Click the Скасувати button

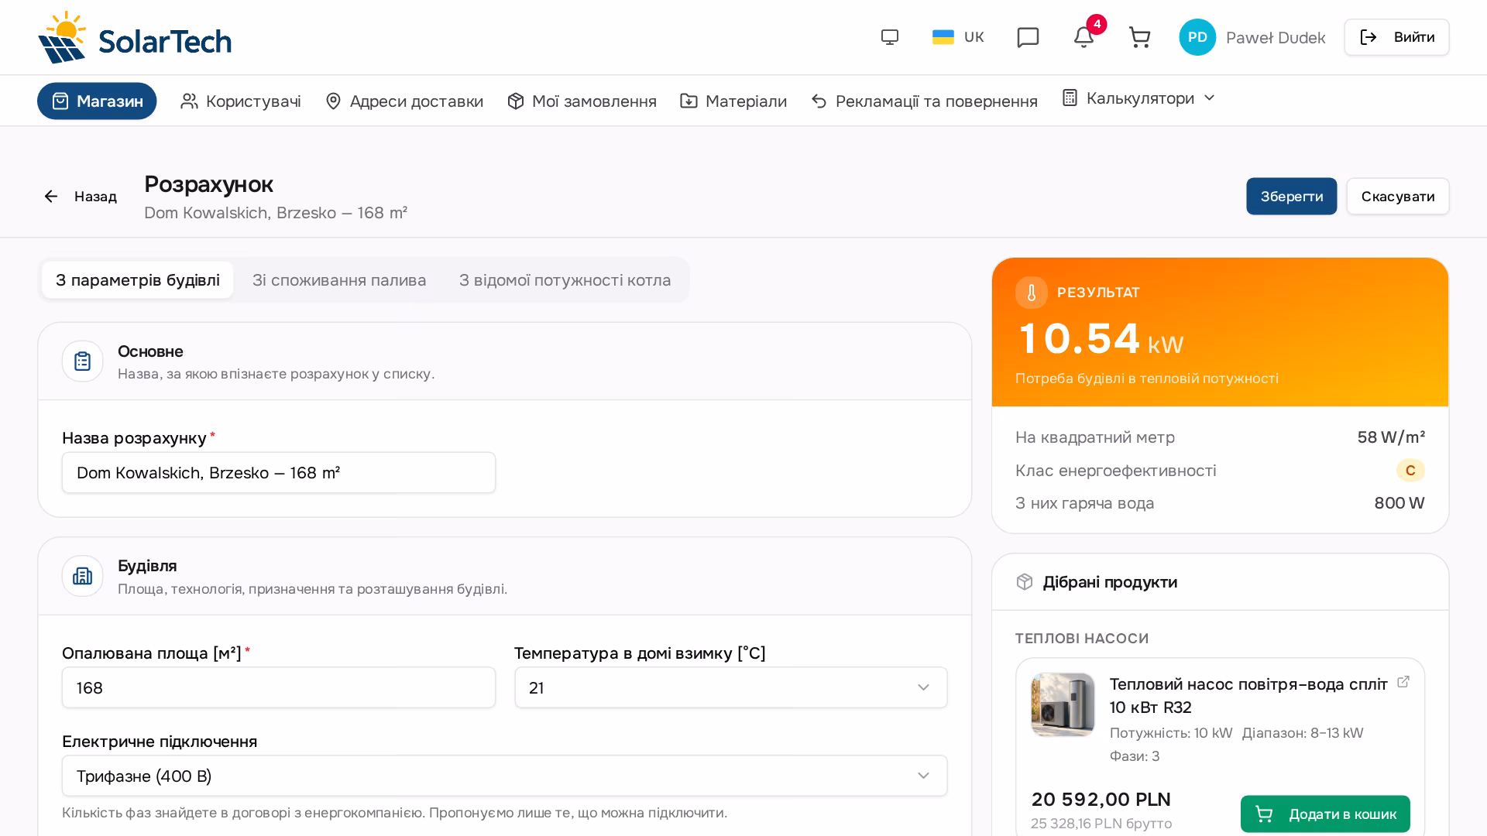coord(1397,197)
